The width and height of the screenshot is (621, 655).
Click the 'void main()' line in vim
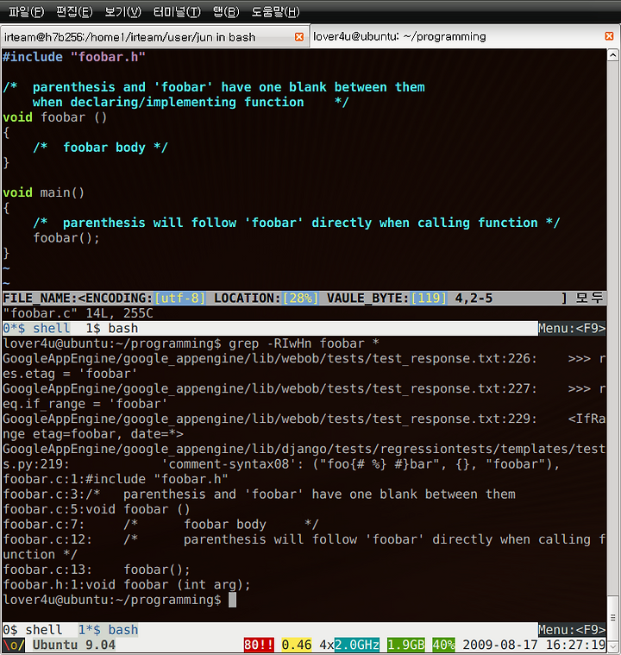click(44, 192)
